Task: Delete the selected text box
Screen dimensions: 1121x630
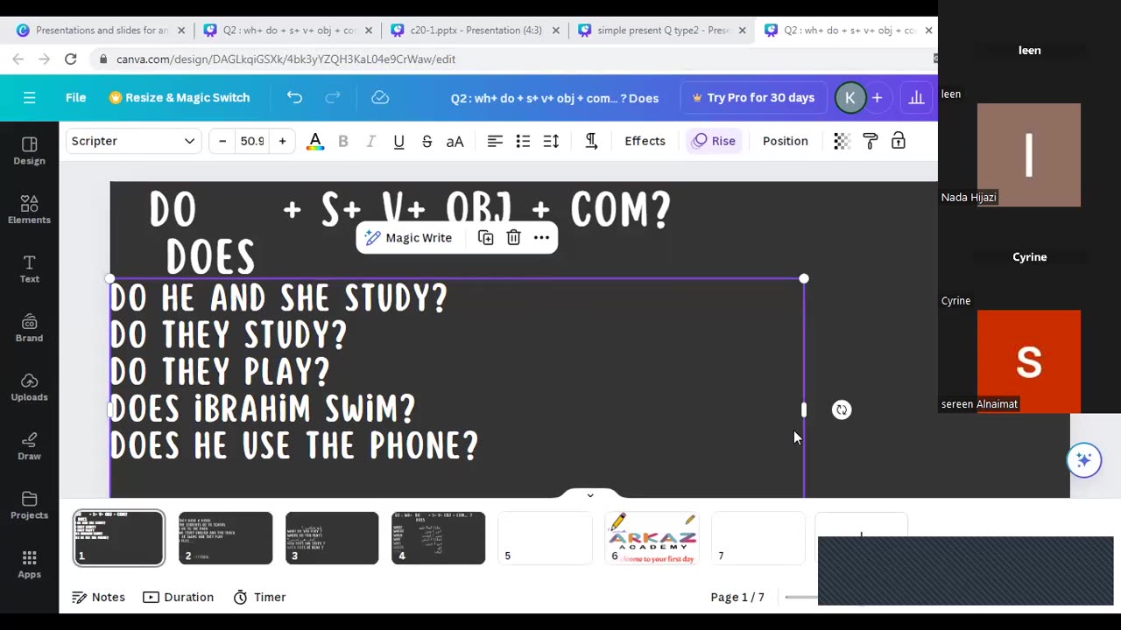Action: [513, 238]
